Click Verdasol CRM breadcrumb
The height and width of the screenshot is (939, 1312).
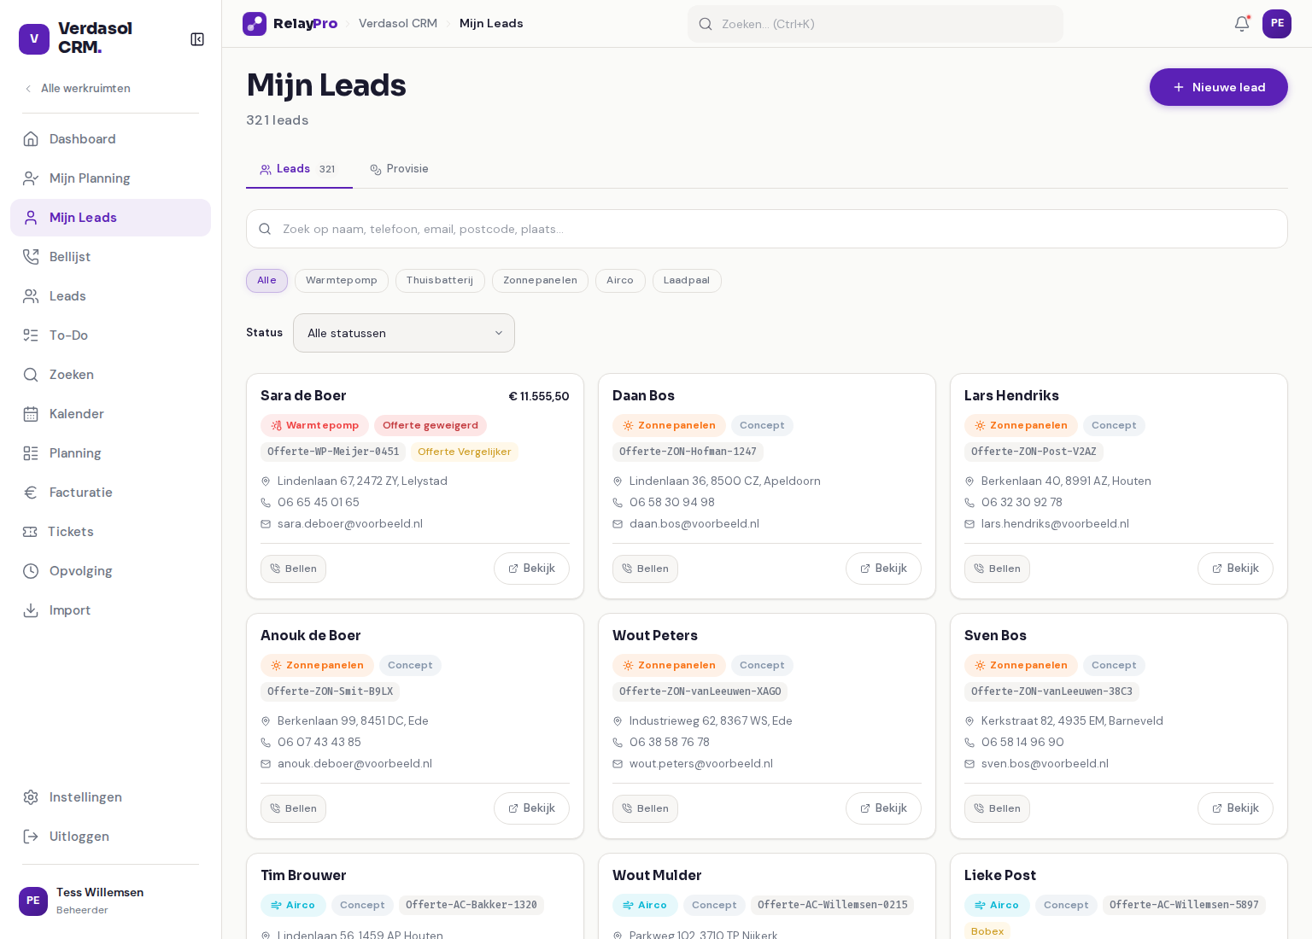(398, 24)
